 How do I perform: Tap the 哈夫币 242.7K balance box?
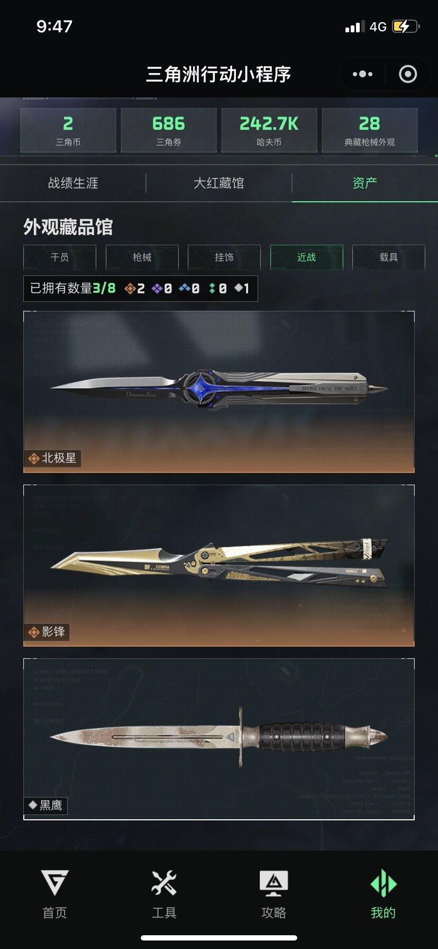click(269, 130)
